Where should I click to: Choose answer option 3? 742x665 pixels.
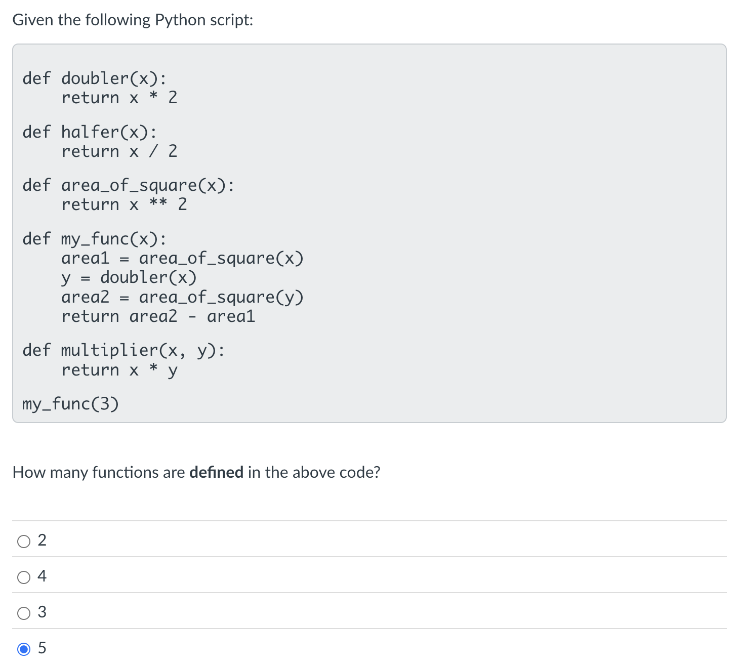click(23, 613)
